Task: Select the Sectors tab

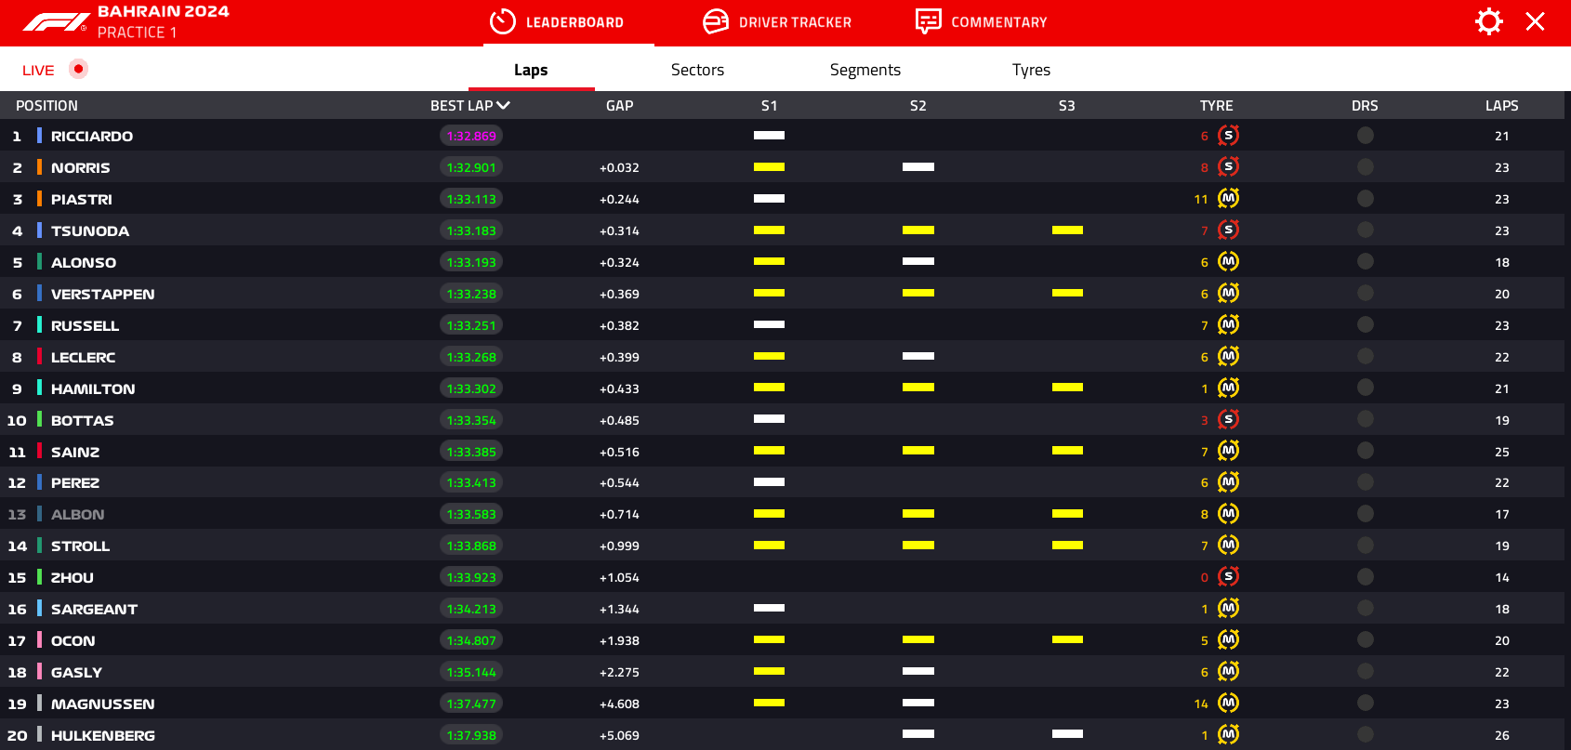Action: [697, 70]
